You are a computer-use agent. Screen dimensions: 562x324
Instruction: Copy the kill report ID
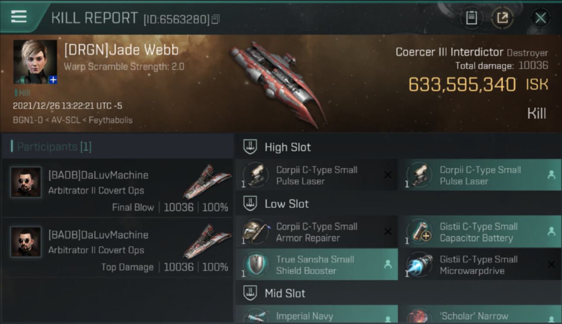[215, 19]
